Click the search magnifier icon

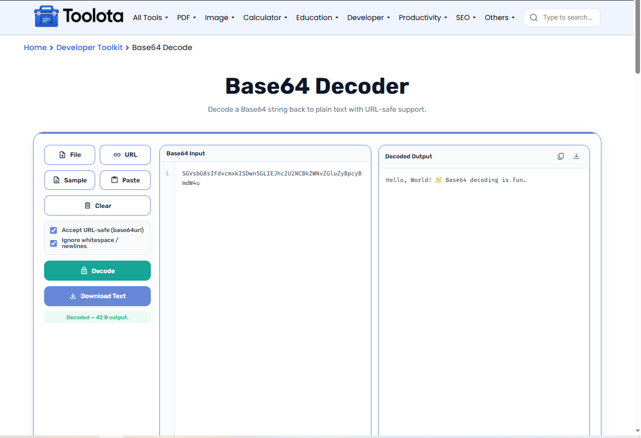534,18
